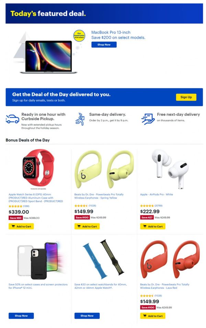Click the yellow Sign Up button
The height and width of the screenshot is (328, 206).
click(186, 97)
